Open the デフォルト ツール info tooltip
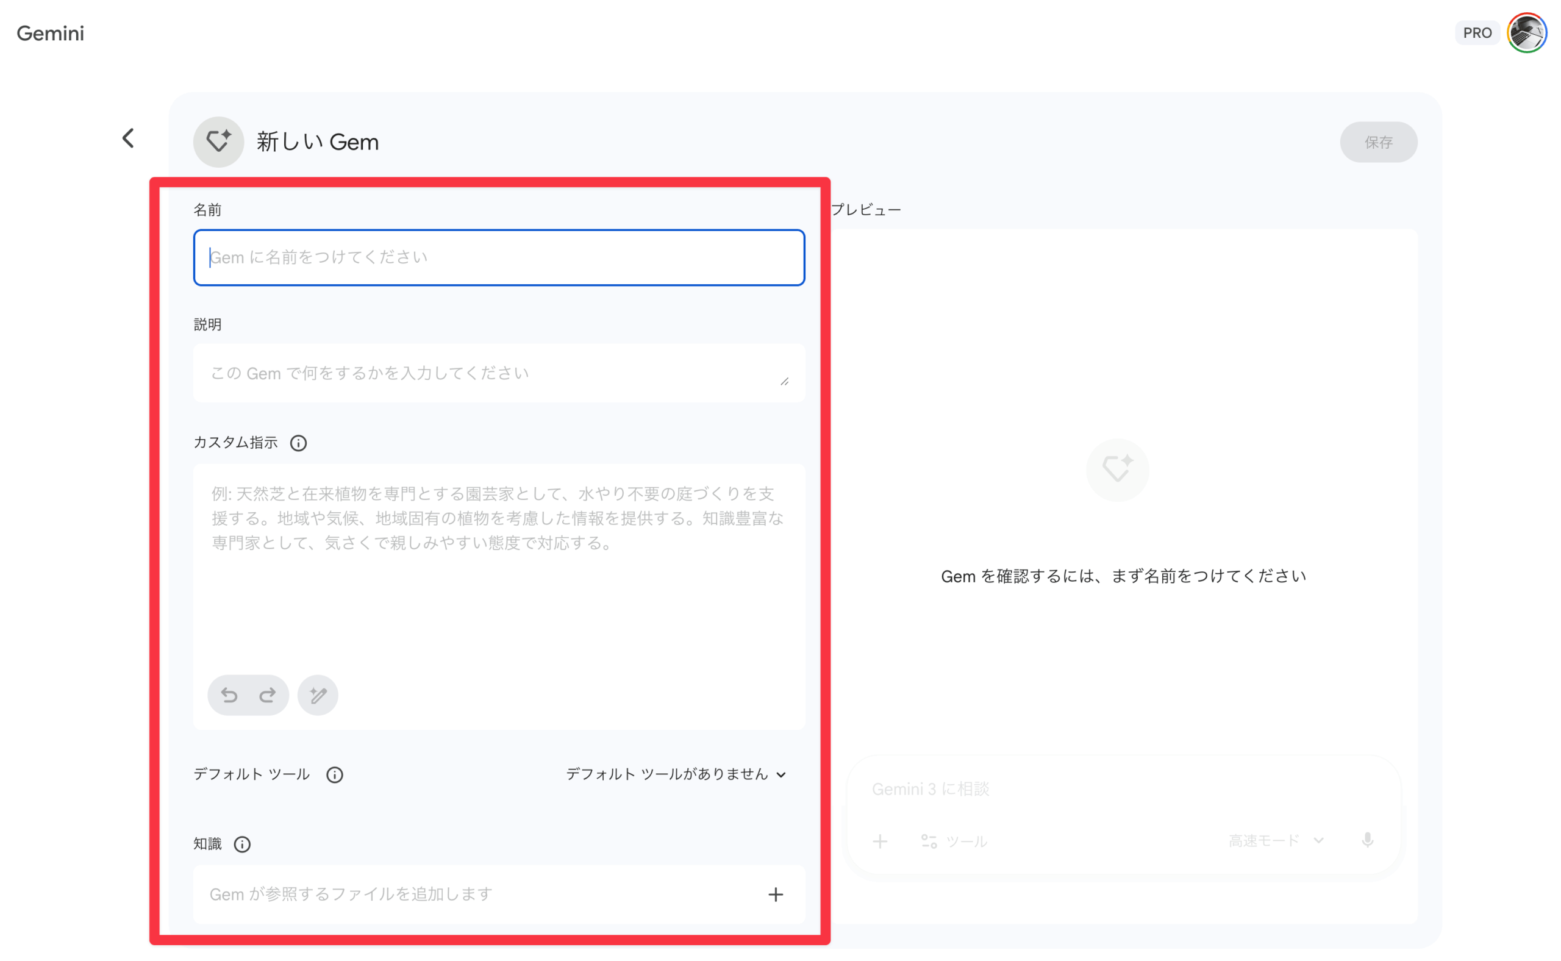This screenshot has height=961, width=1561. [x=334, y=775]
